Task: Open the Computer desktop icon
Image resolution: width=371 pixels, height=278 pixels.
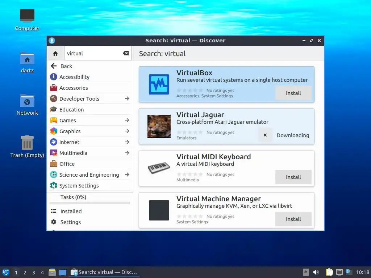Action: [27, 16]
